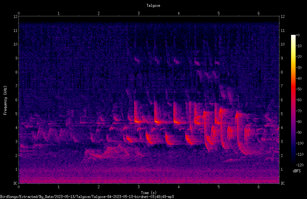
Task: Click the dBFS color scale bar
Action: pos(293,100)
